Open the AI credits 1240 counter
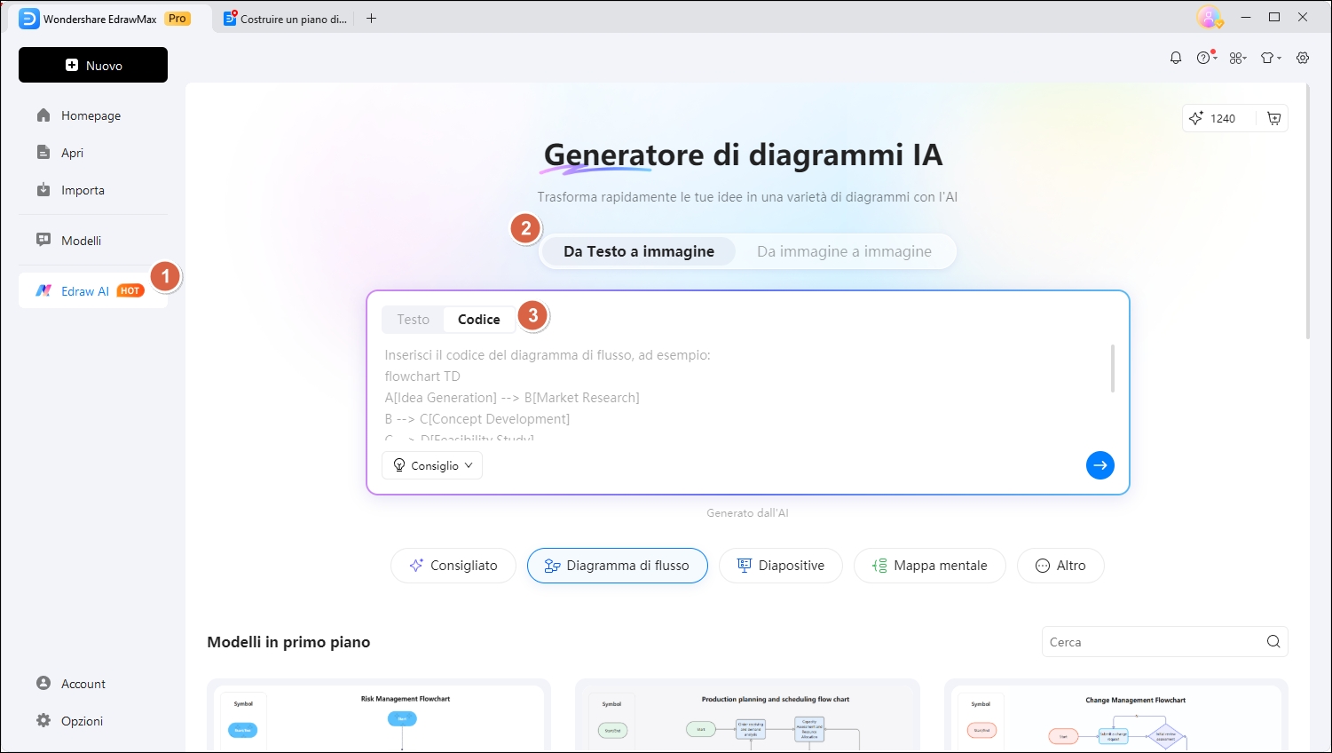 1214,118
